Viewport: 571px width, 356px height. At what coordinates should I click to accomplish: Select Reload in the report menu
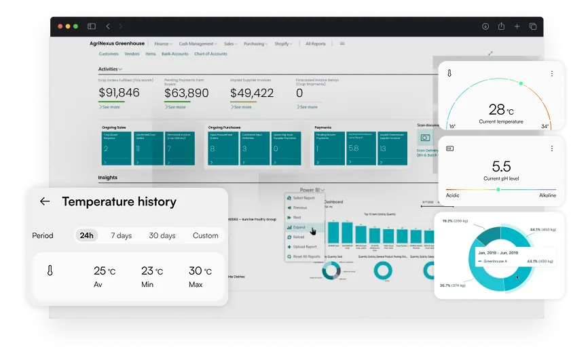coord(299,237)
